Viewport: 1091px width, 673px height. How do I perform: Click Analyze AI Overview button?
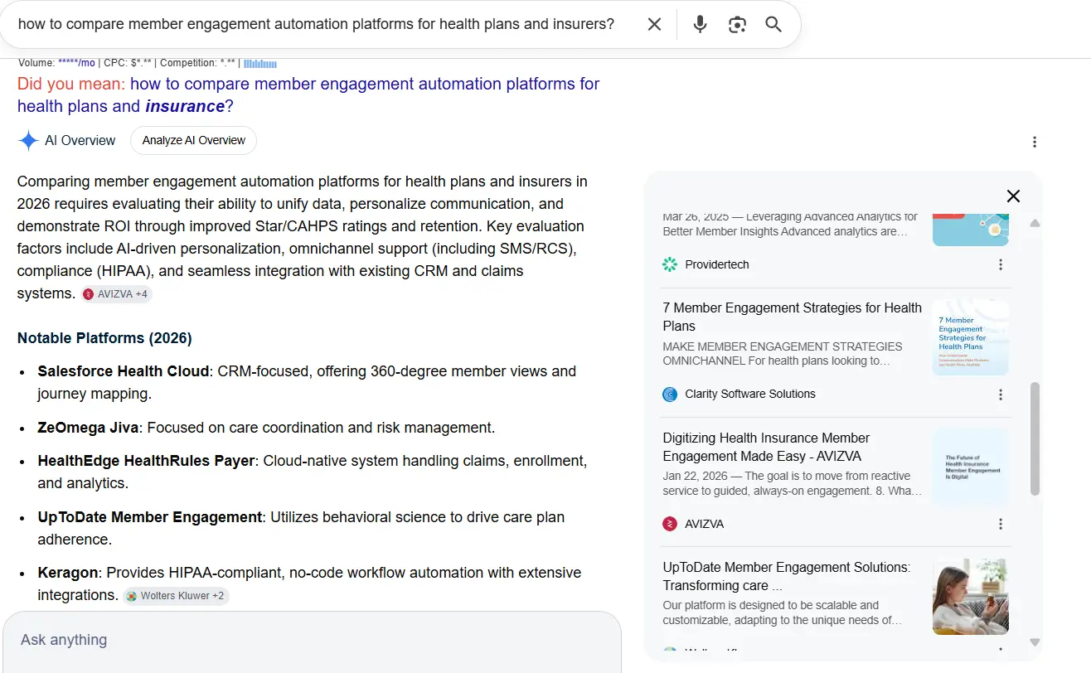193,141
